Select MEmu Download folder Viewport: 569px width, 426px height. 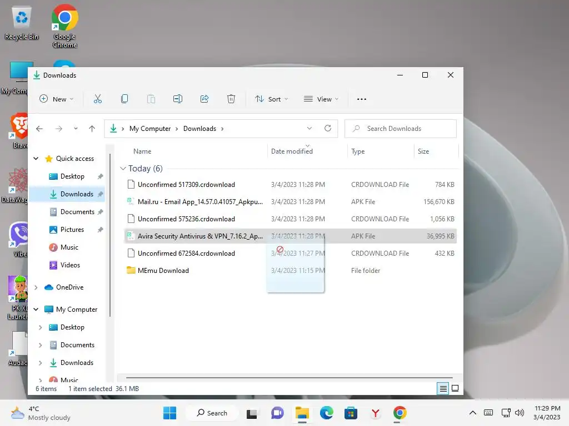pyautogui.click(x=290, y=271)
